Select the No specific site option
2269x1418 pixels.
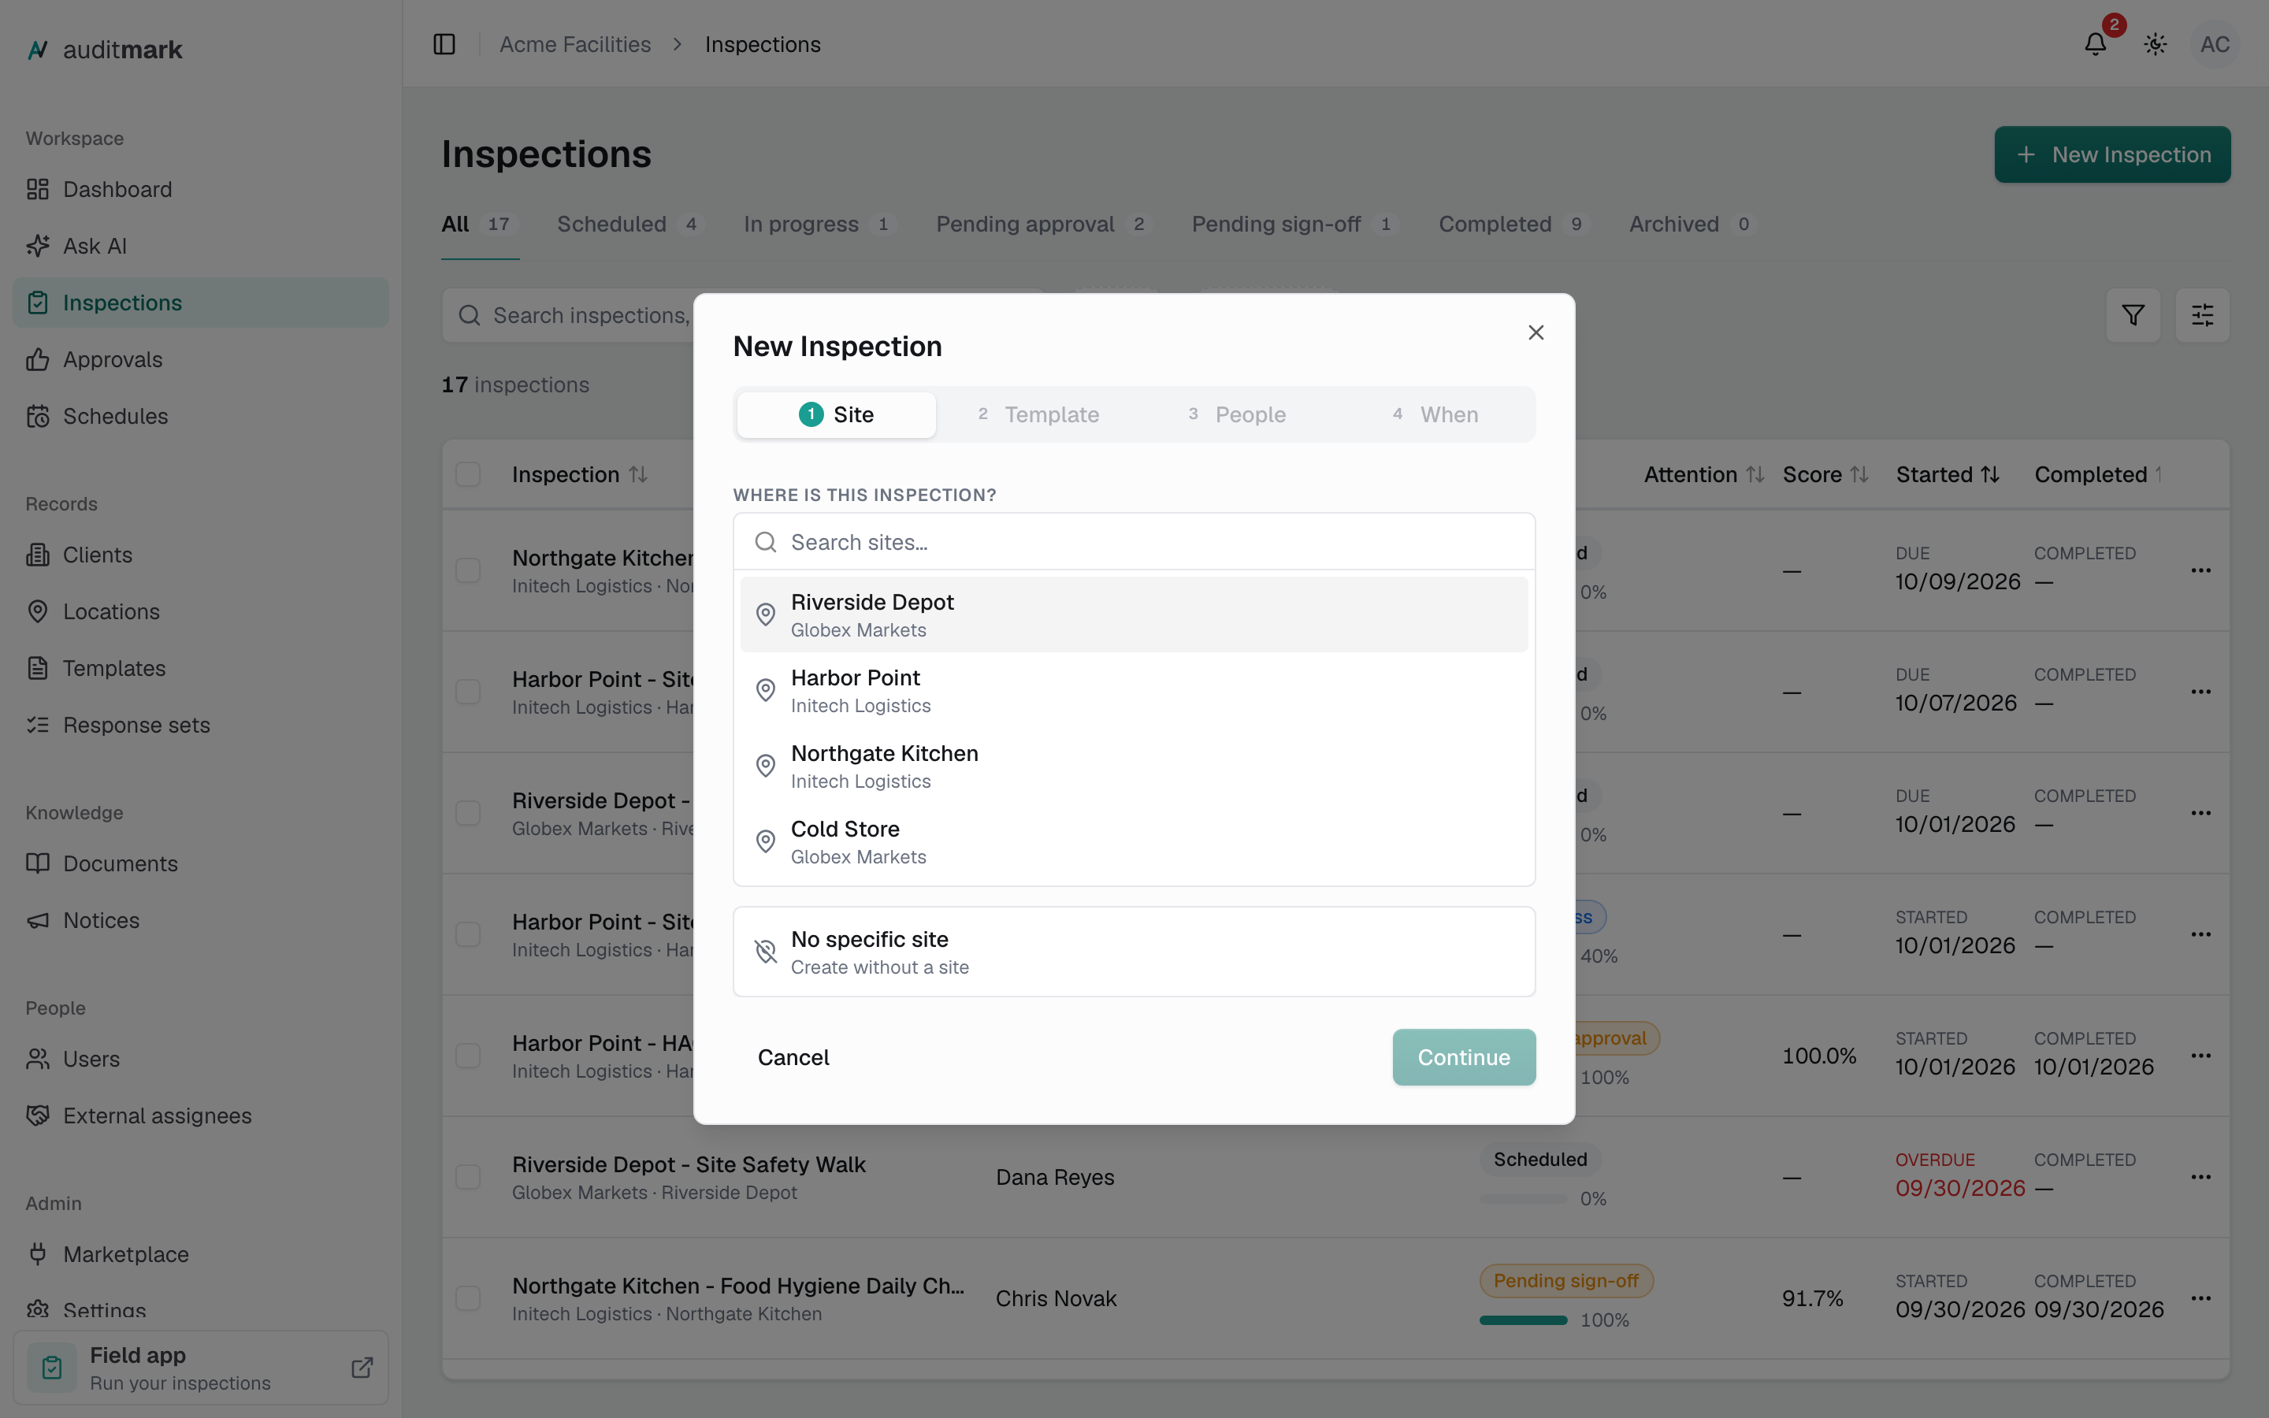1134,952
